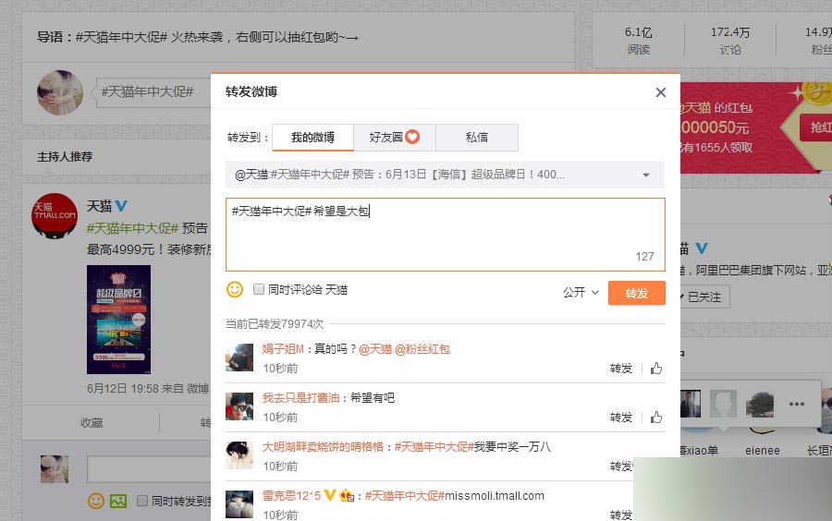Screen dimensions: 832x521
Task: Open the emoji picker in dialog
Action: tap(235, 289)
